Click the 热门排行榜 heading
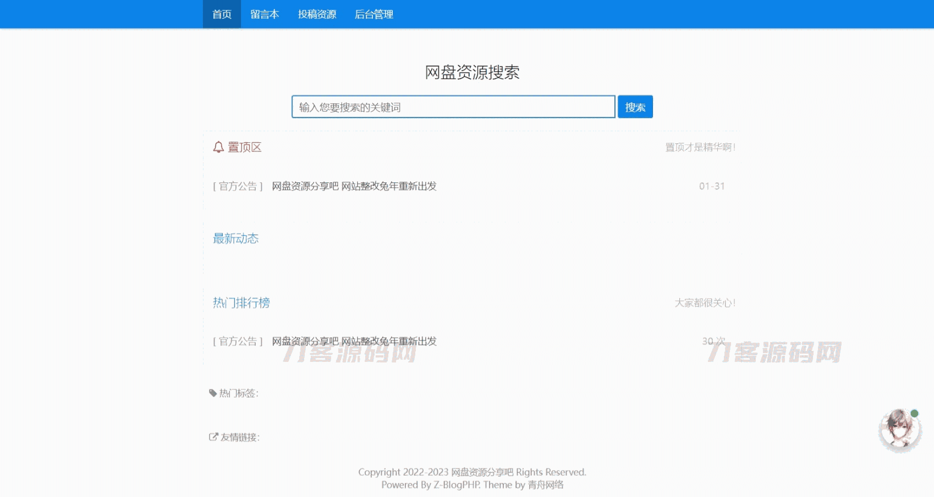Screen dimensions: 934x497 pyautogui.click(x=241, y=303)
